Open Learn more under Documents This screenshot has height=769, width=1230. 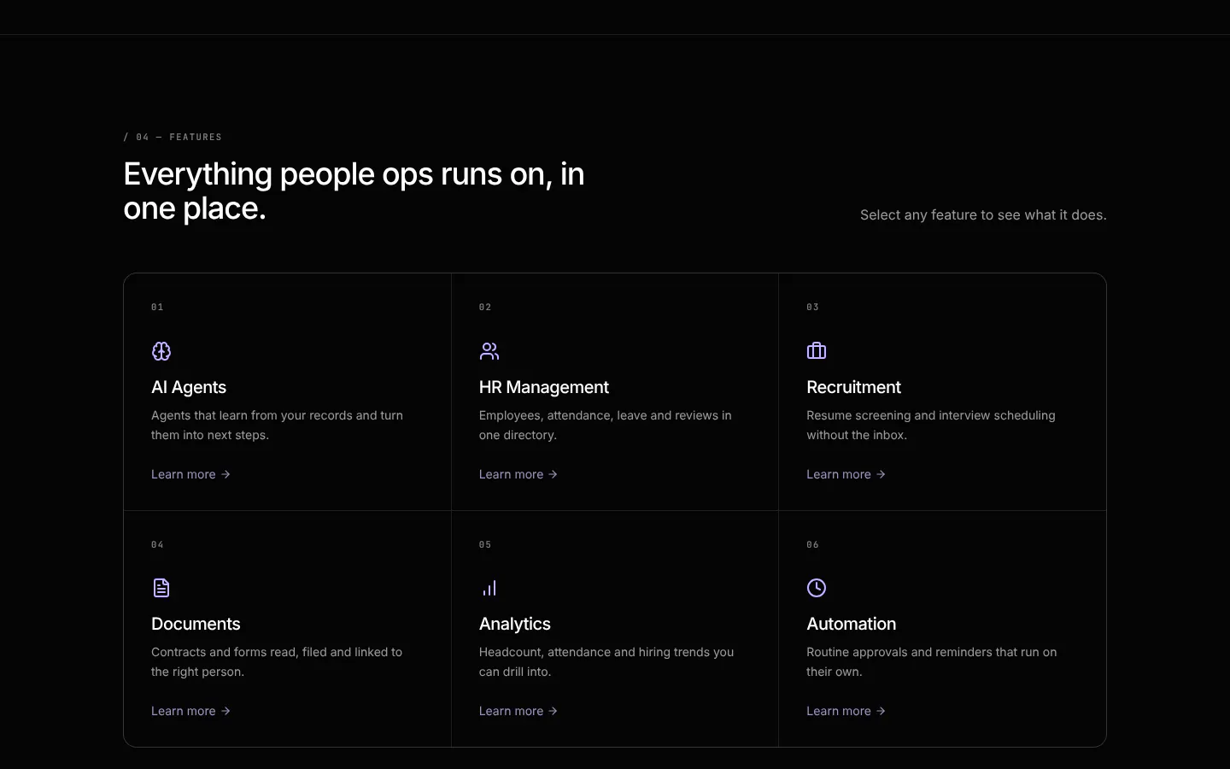pyautogui.click(x=191, y=711)
